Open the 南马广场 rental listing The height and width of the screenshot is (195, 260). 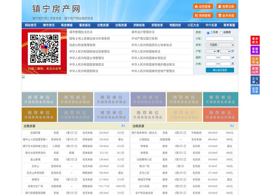click(x=144, y=166)
